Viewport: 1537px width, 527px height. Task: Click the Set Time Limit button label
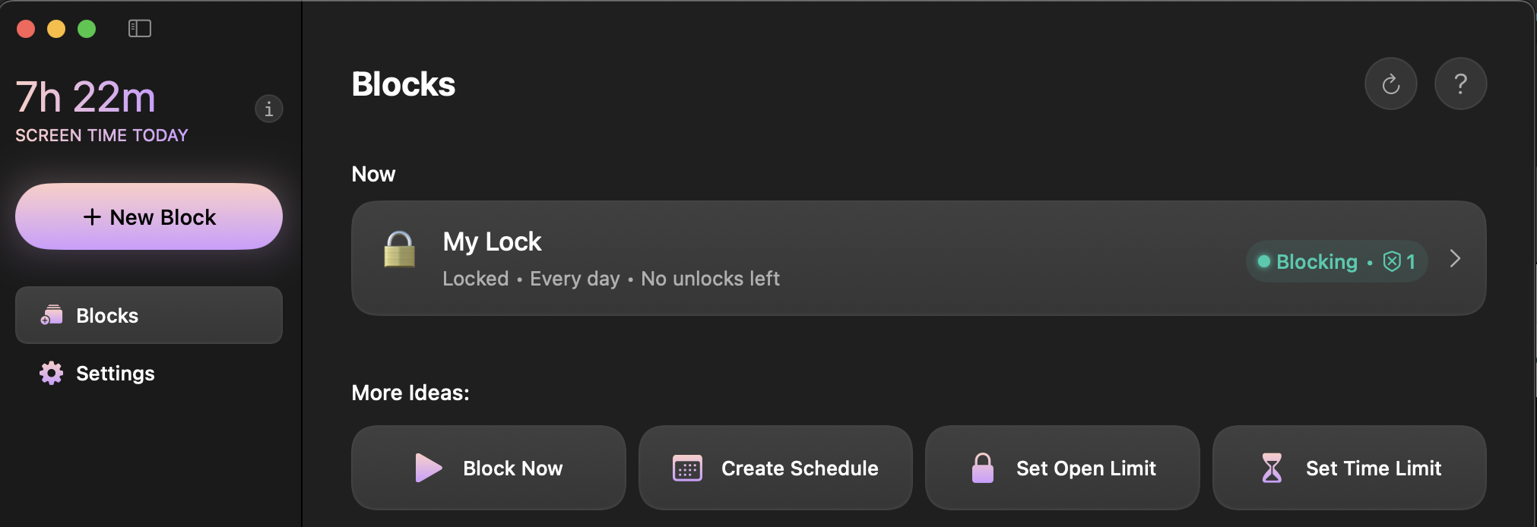point(1374,469)
